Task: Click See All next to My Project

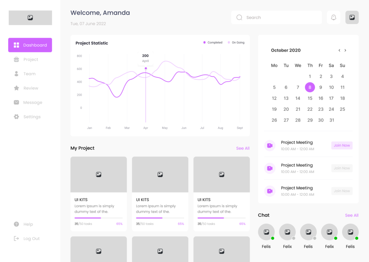Action: [x=243, y=148]
